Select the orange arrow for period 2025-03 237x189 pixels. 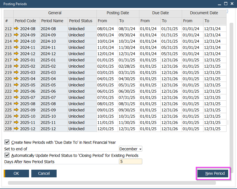tap(16, 72)
